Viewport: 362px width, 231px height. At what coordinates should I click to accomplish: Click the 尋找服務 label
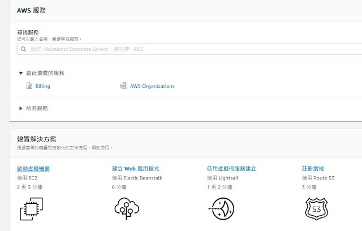point(28,32)
